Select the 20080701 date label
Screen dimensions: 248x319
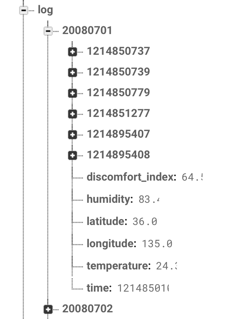pyautogui.click(x=87, y=30)
